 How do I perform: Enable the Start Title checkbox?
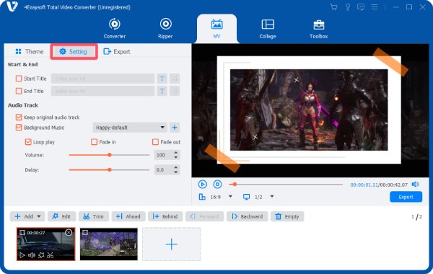(19, 79)
